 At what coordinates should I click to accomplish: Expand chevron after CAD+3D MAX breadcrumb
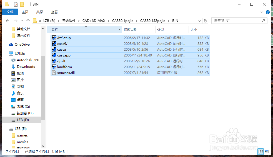(x=109, y=21)
